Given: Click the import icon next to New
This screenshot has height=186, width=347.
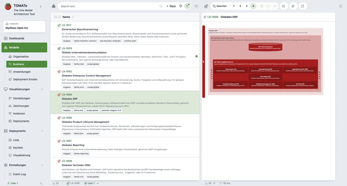Looking at the screenshot, I should pos(181,6).
